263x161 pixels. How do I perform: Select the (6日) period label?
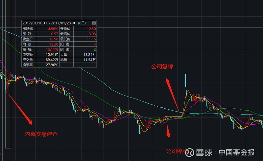coord(82,23)
